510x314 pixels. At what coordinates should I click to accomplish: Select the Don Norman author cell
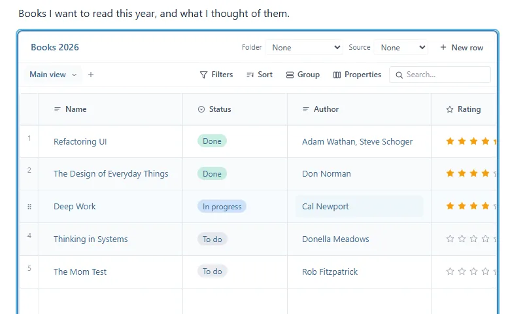tap(359, 174)
